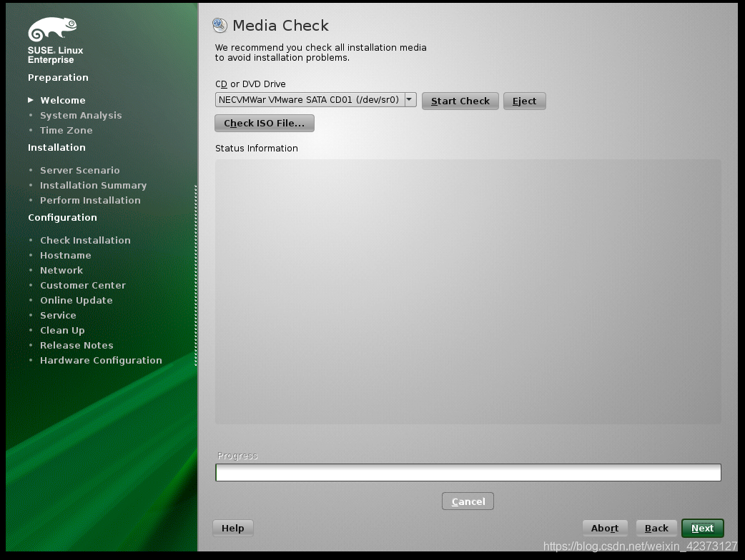Click the Configuration section heading
Image resolution: width=745 pixels, height=560 pixels.
(x=62, y=217)
